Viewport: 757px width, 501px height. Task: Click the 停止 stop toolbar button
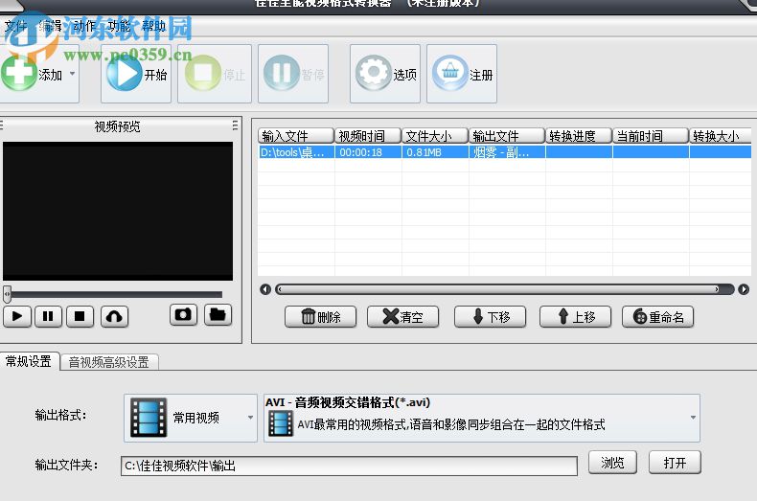pyautogui.click(x=215, y=74)
